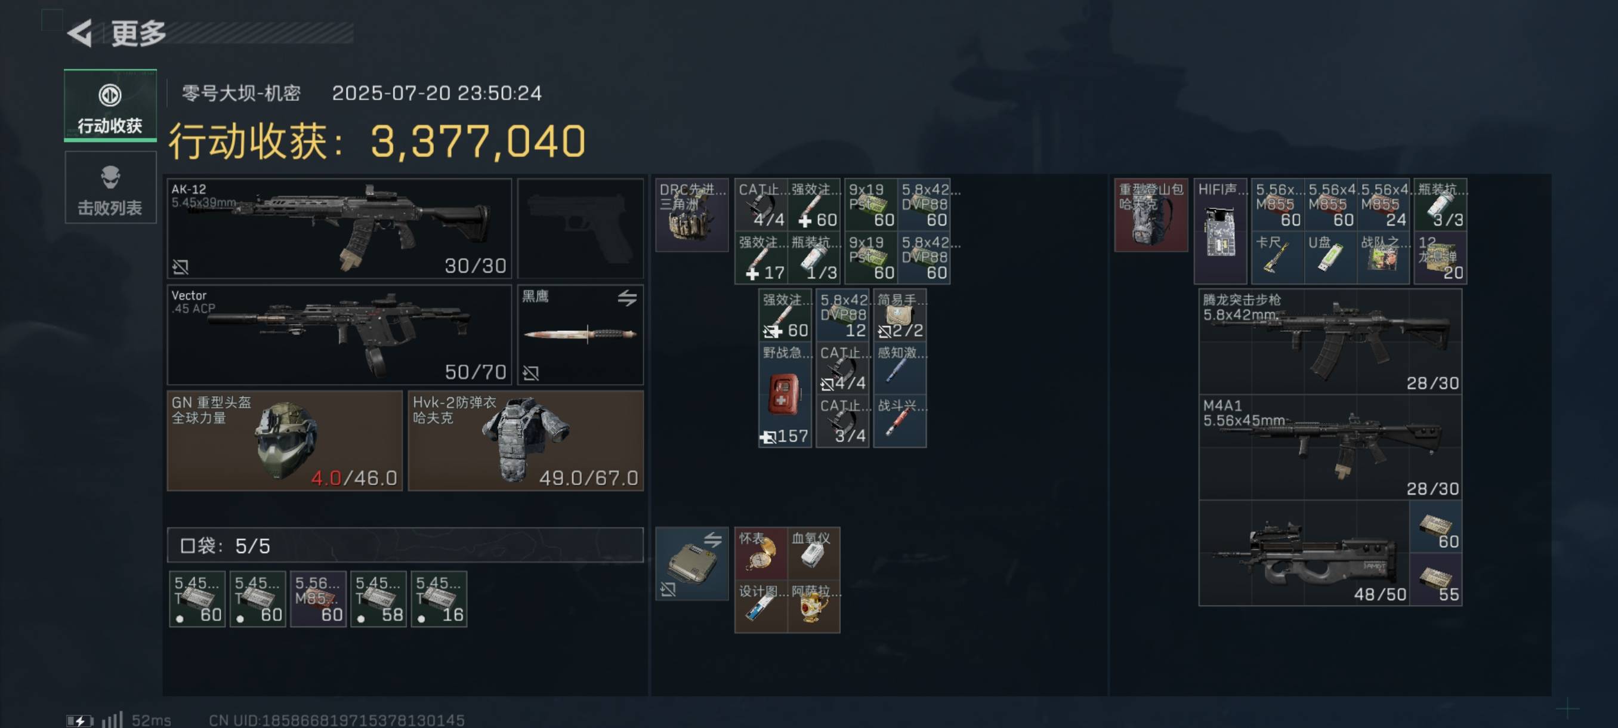Image resolution: width=1618 pixels, height=728 pixels.
Task: Click the 怀表 pocket watch item
Action: 761,553
